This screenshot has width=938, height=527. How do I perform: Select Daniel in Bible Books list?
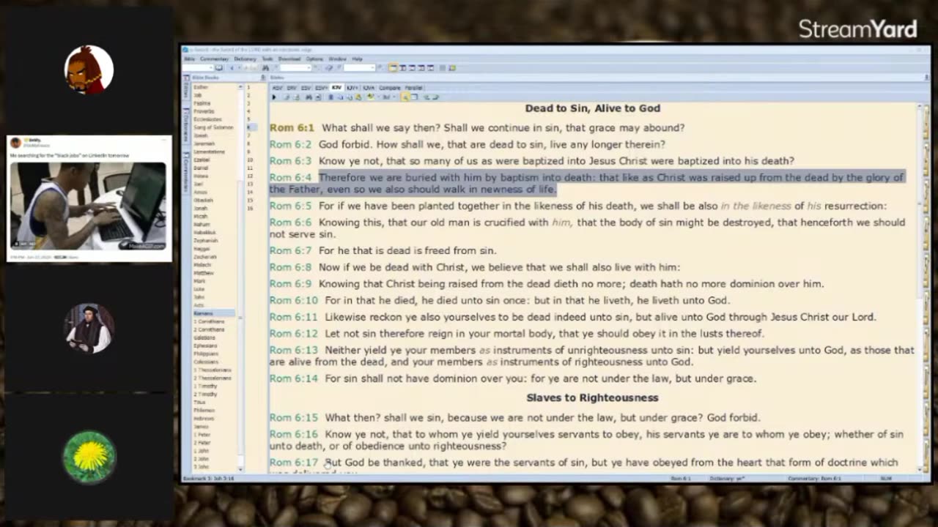pos(201,168)
